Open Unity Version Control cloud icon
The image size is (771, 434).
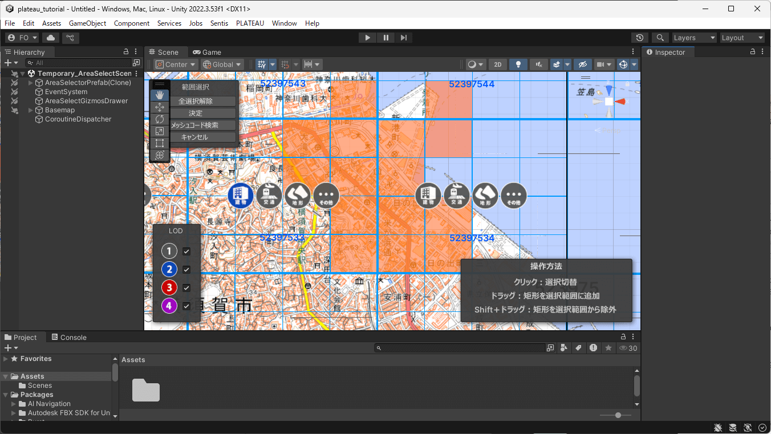pos(51,38)
